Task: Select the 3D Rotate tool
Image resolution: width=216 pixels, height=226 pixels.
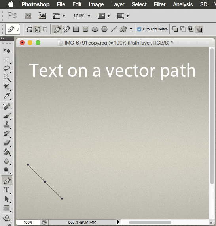Action: pos(7,219)
